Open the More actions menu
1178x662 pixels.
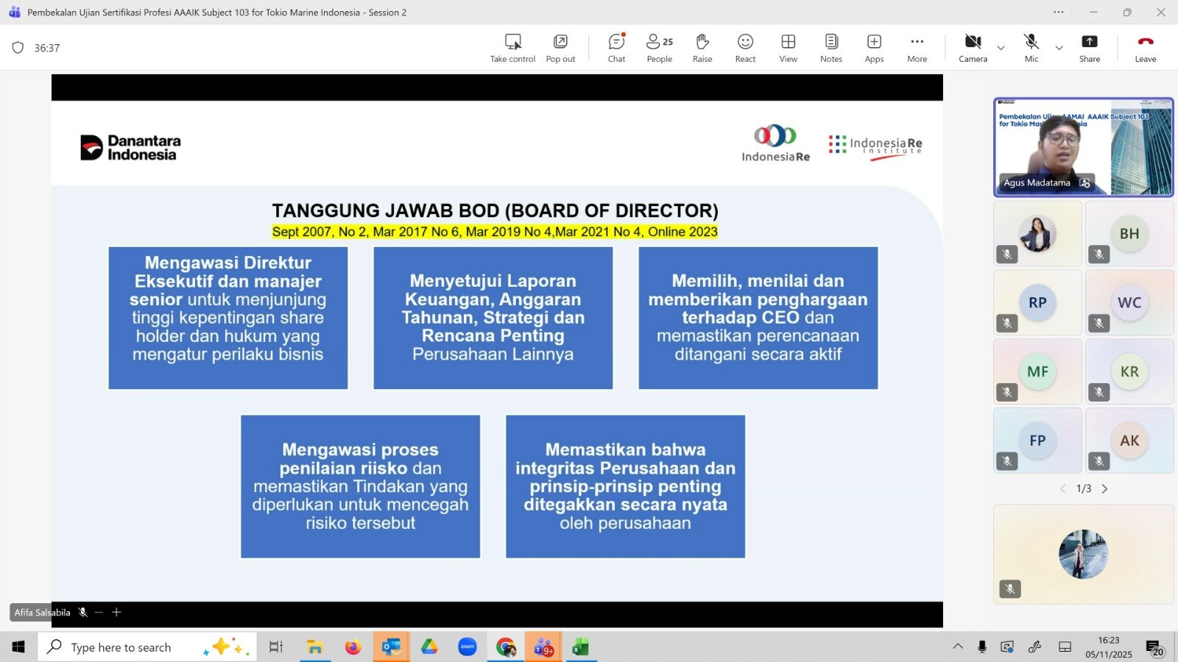(917, 48)
